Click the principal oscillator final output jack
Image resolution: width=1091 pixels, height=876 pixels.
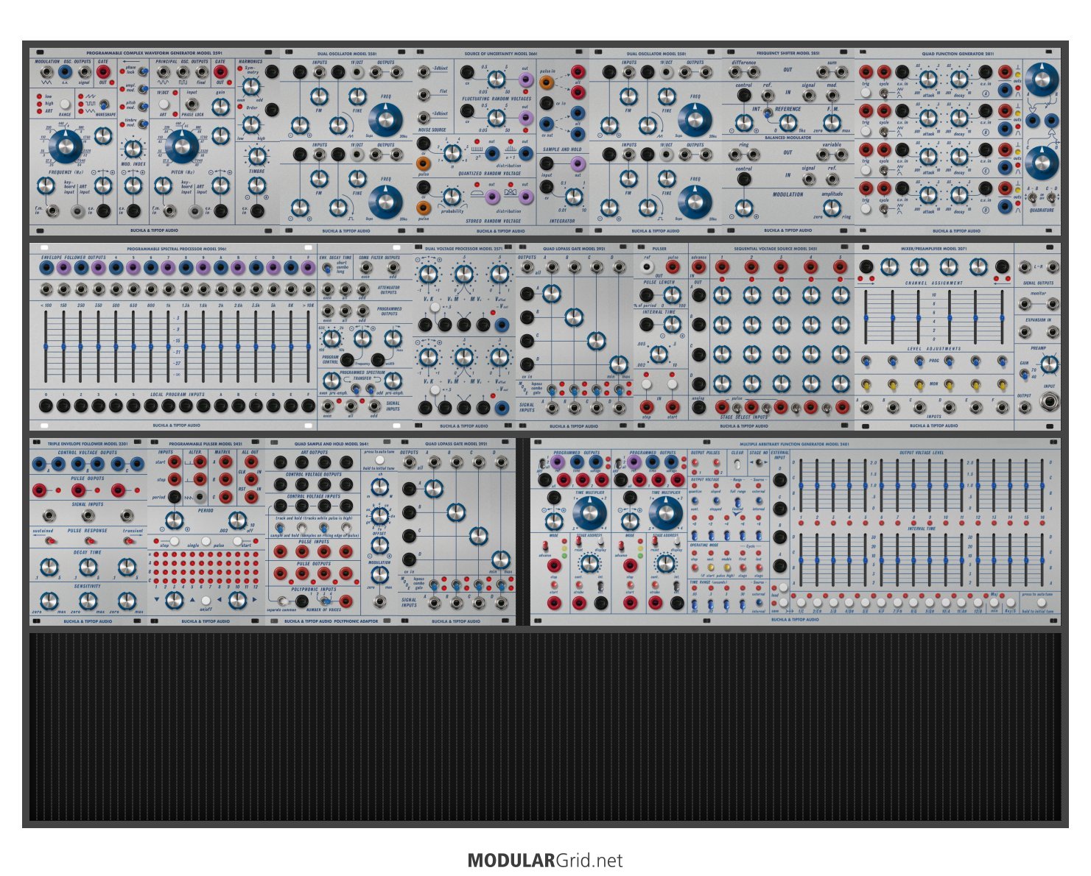(202, 72)
